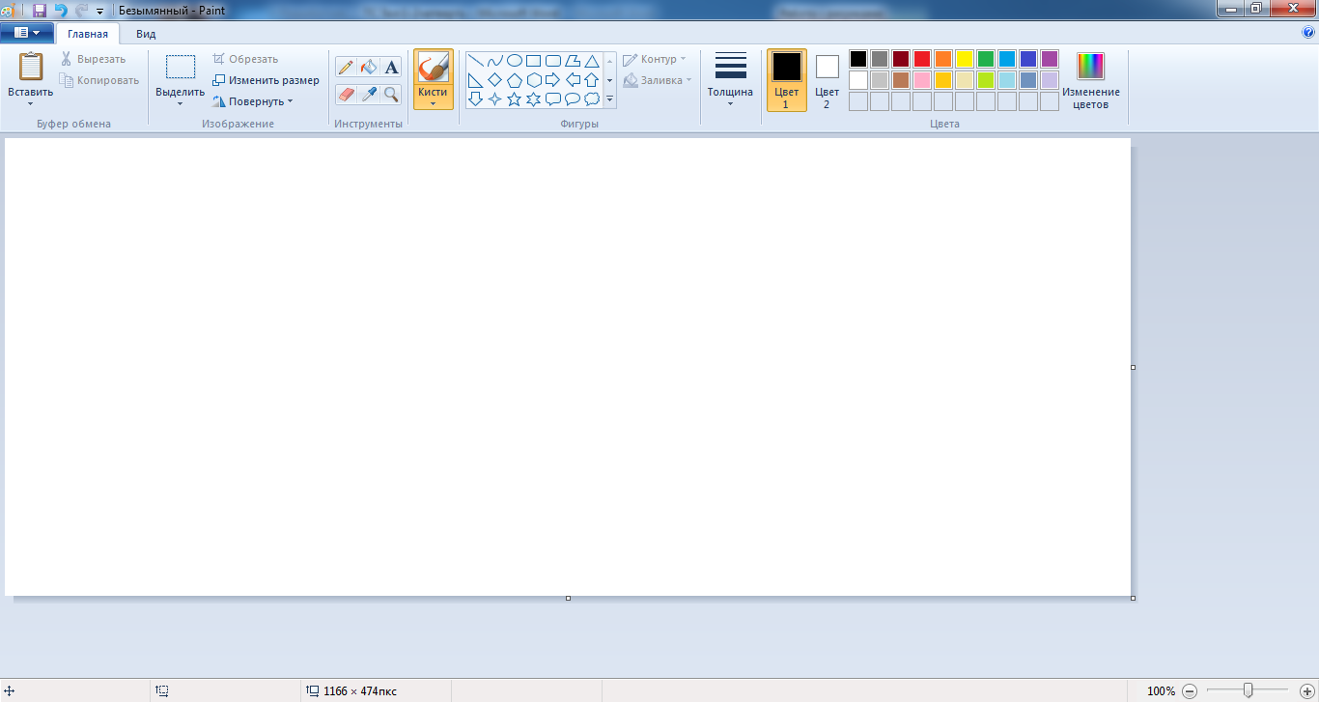This screenshot has height=703, width=1319.
Task: Choose the Rectangle shape
Action: (x=533, y=61)
